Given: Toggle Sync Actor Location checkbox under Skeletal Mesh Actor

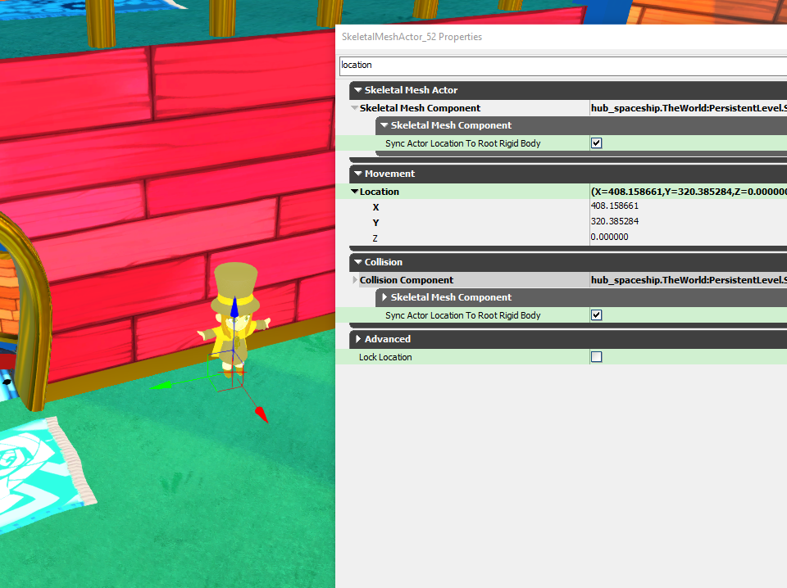Looking at the screenshot, I should [x=596, y=143].
